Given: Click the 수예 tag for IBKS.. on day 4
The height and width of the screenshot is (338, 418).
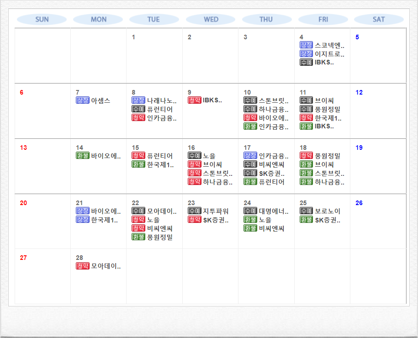Looking at the screenshot, I should tap(306, 63).
